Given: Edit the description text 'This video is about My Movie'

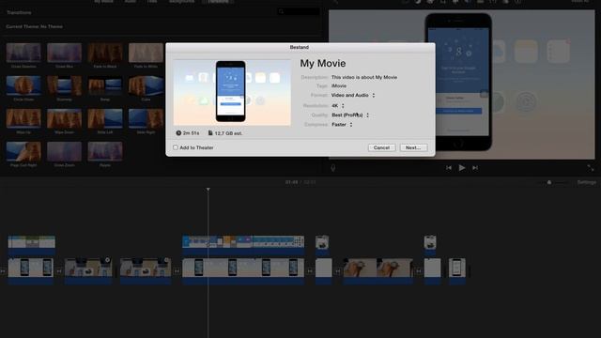Looking at the screenshot, I should pos(364,77).
